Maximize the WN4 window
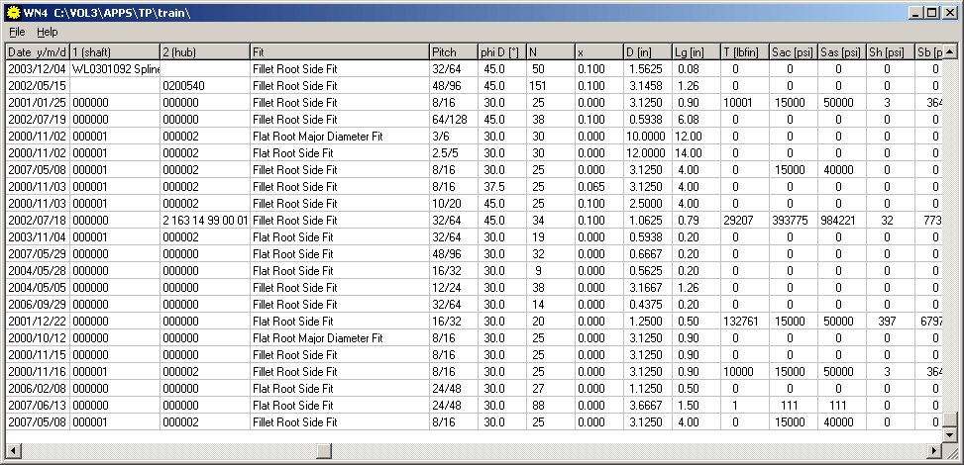Viewport: 964px width, 465px height. coord(934,12)
